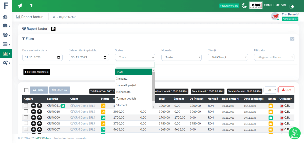Download invoice CRM0010
The width and height of the screenshot is (304, 143).
[x=39, y=112]
